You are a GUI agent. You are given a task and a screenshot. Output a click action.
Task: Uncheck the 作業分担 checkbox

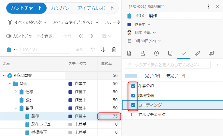coord(133,86)
